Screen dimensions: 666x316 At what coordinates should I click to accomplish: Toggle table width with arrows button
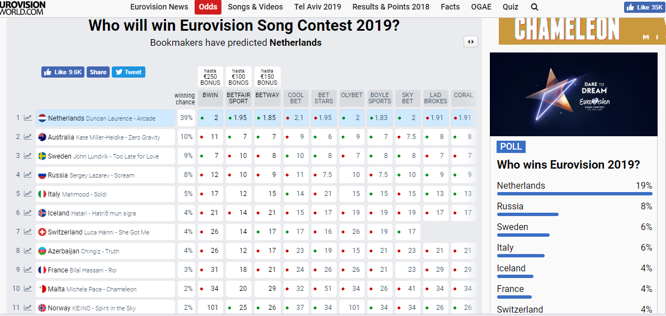[470, 42]
